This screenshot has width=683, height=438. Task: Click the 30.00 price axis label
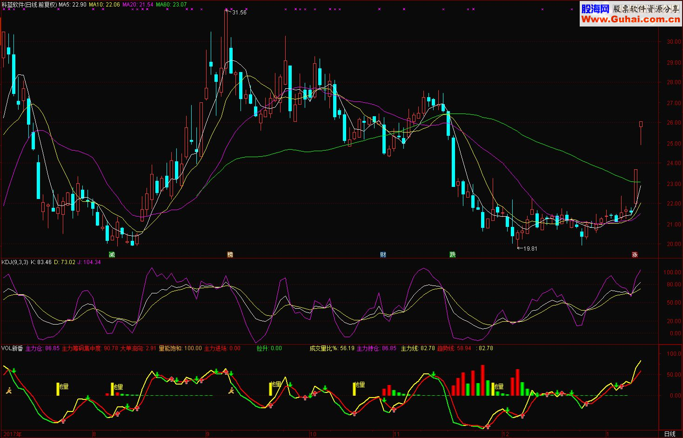coord(674,42)
